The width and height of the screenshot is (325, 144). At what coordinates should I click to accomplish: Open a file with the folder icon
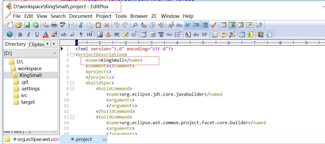(x=18, y=25)
